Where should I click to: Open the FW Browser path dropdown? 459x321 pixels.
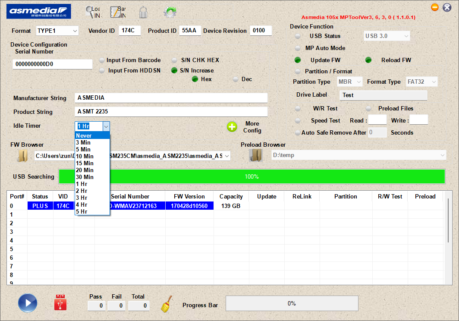point(226,156)
